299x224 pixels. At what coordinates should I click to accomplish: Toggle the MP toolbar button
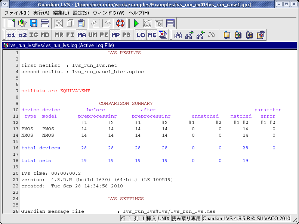click(115, 35)
